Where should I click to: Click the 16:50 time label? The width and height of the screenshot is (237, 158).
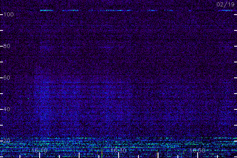click(197, 150)
